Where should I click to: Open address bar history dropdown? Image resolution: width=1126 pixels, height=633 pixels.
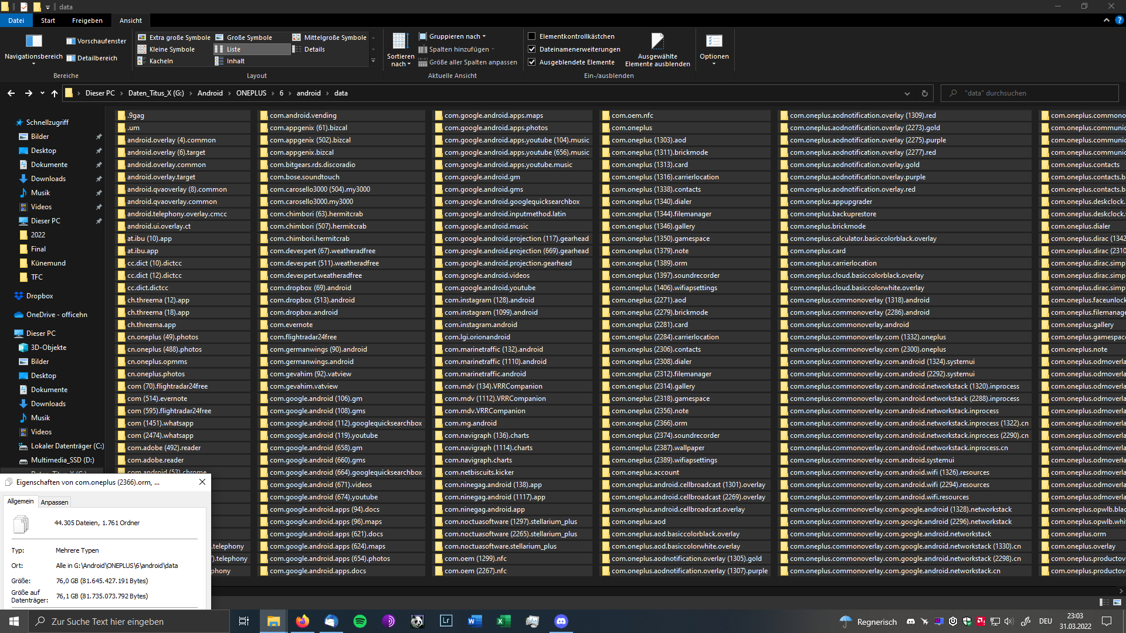(x=907, y=93)
